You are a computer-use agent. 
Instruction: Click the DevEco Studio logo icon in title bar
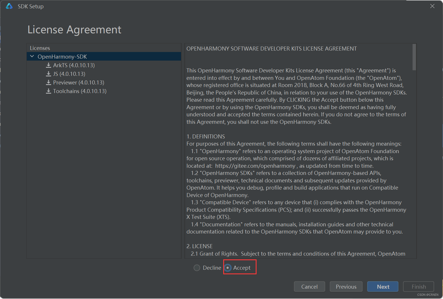pos(9,6)
